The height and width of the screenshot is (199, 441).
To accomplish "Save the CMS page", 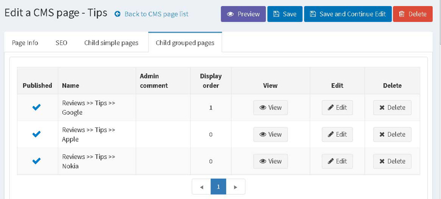I will (284, 14).
